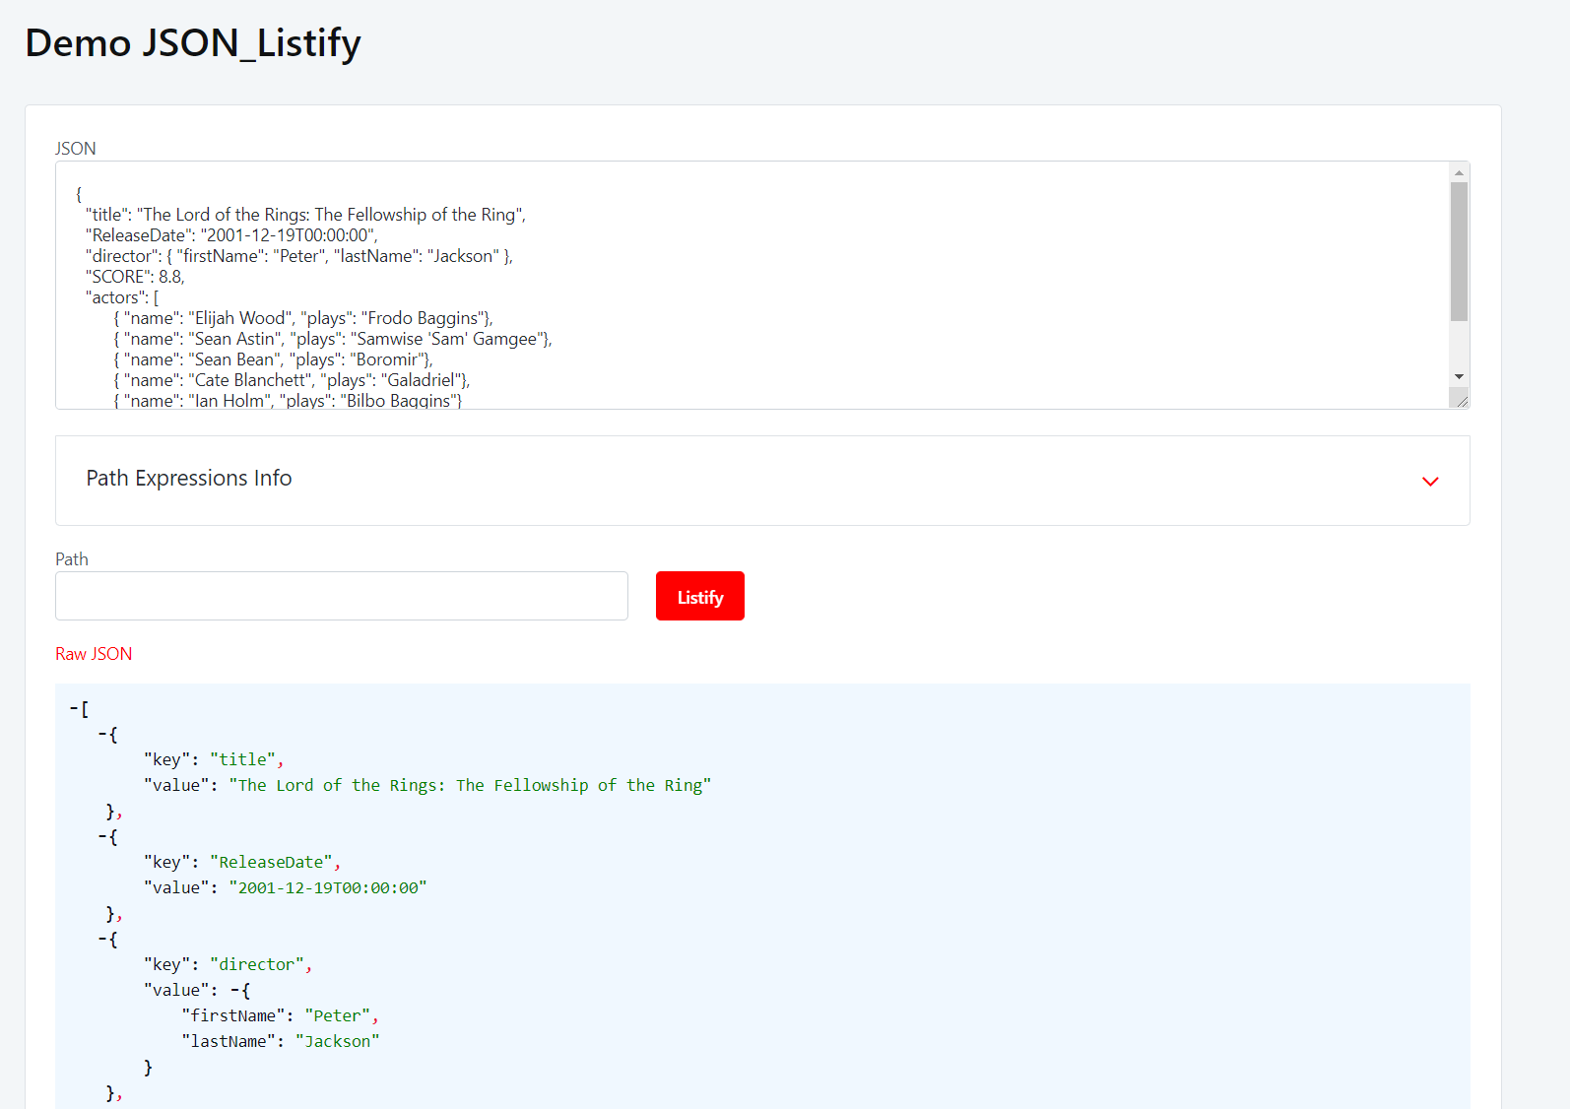1570x1109 pixels.
Task: Click the "Peter" firstName value in output
Action: (338, 1016)
